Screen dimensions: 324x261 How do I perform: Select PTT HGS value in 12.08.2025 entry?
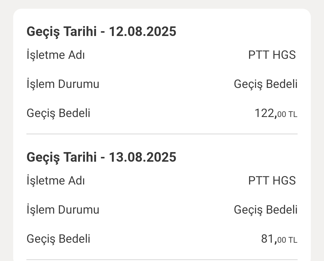[272, 55]
